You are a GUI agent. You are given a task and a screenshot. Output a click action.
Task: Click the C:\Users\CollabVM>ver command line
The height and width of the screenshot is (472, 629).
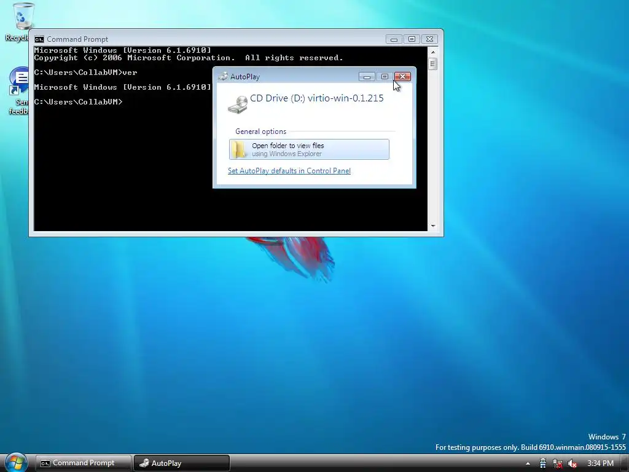coord(85,73)
